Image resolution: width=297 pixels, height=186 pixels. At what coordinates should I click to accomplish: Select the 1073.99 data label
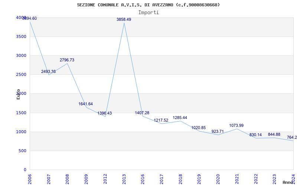click(x=236, y=125)
